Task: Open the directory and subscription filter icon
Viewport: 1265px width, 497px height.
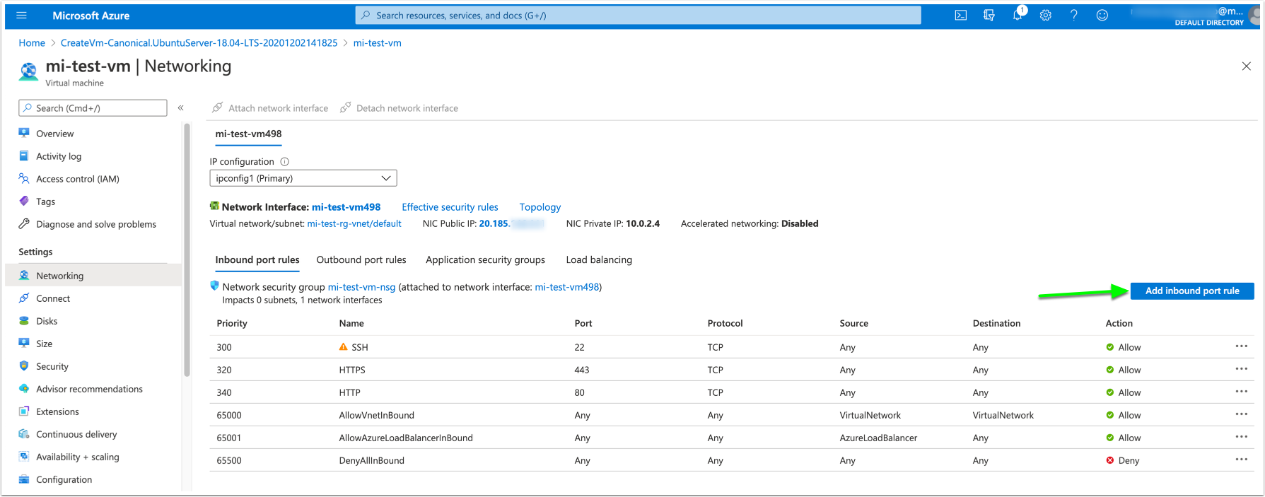Action: [x=989, y=15]
